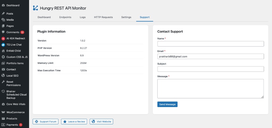Click the Reset Permissions wrench icon
The width and height of the screenshot is (272, 128).
3,82
